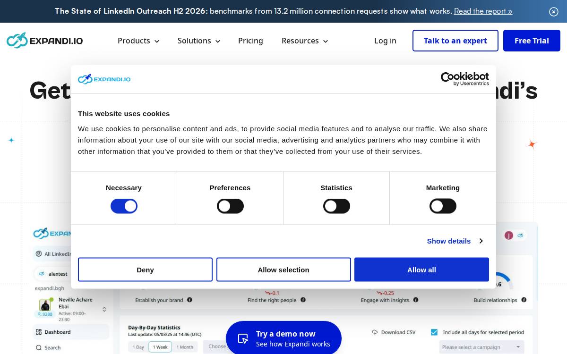
Task: Click the 9288 connections badge
Action: coord(44,314)
